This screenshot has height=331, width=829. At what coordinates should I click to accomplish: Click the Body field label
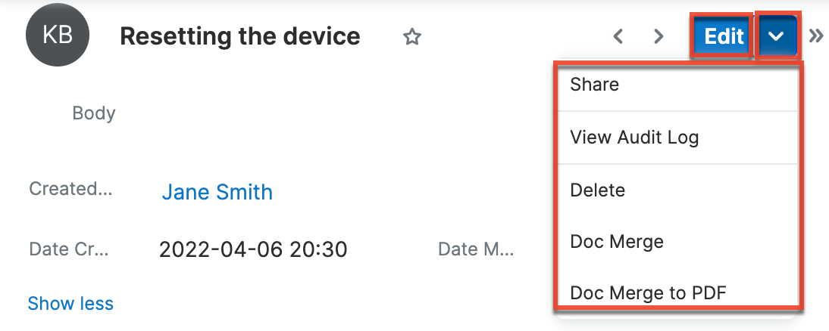click(x=94, y=113)
